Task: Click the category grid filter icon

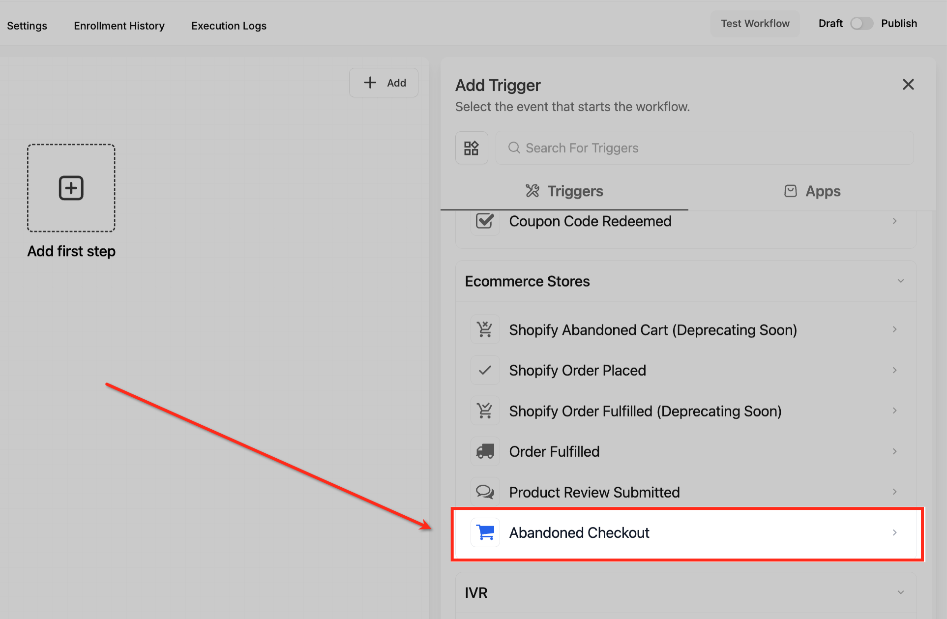Action: [x=471, y=148]
